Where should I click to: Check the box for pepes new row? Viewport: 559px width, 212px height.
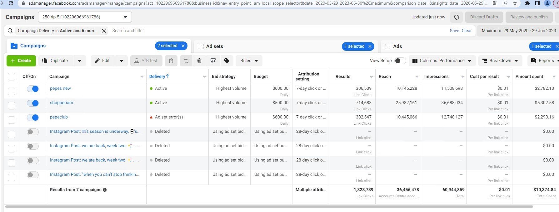[x=12, y=91]
